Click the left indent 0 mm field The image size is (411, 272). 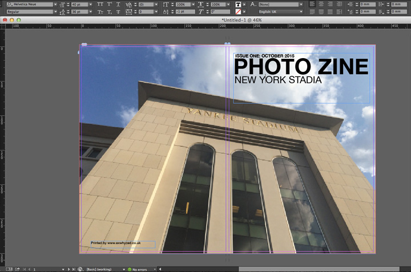coord(368,5)
